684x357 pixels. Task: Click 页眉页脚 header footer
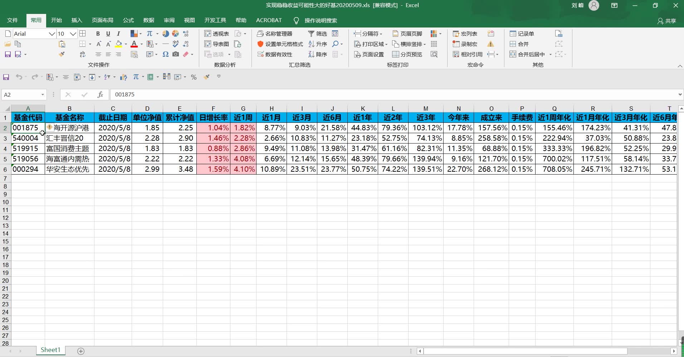tap(407, 34)
